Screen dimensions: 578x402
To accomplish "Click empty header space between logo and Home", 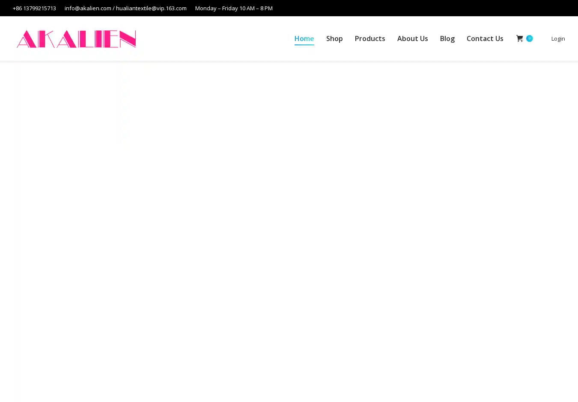I will [214, 38].
